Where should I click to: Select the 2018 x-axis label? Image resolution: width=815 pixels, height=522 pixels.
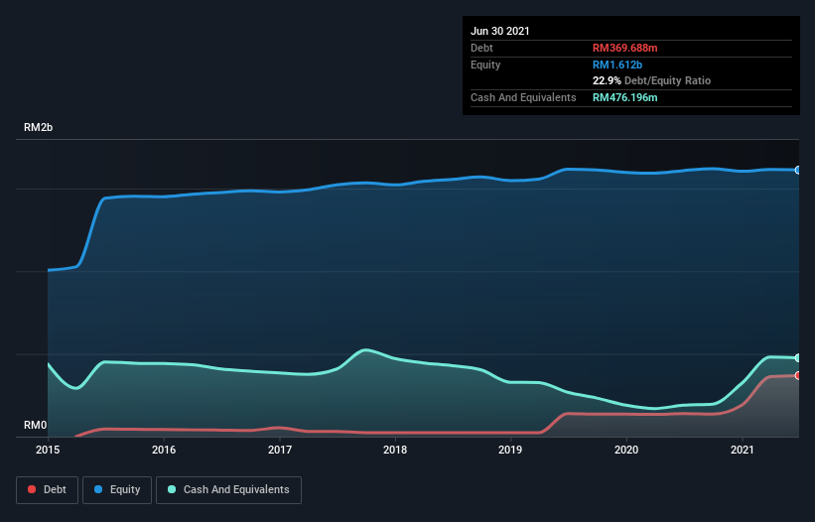(x=395, y=450)
